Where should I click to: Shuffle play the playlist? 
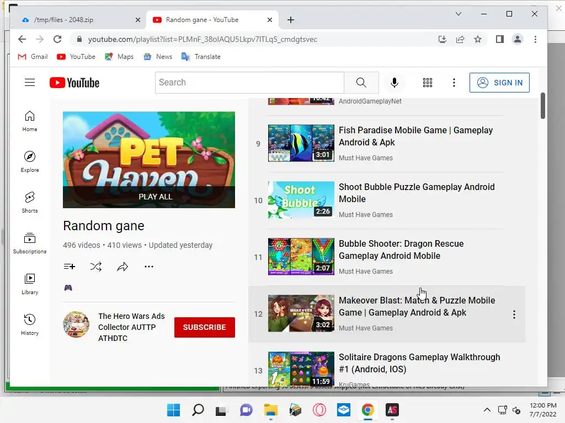(96, 267)
